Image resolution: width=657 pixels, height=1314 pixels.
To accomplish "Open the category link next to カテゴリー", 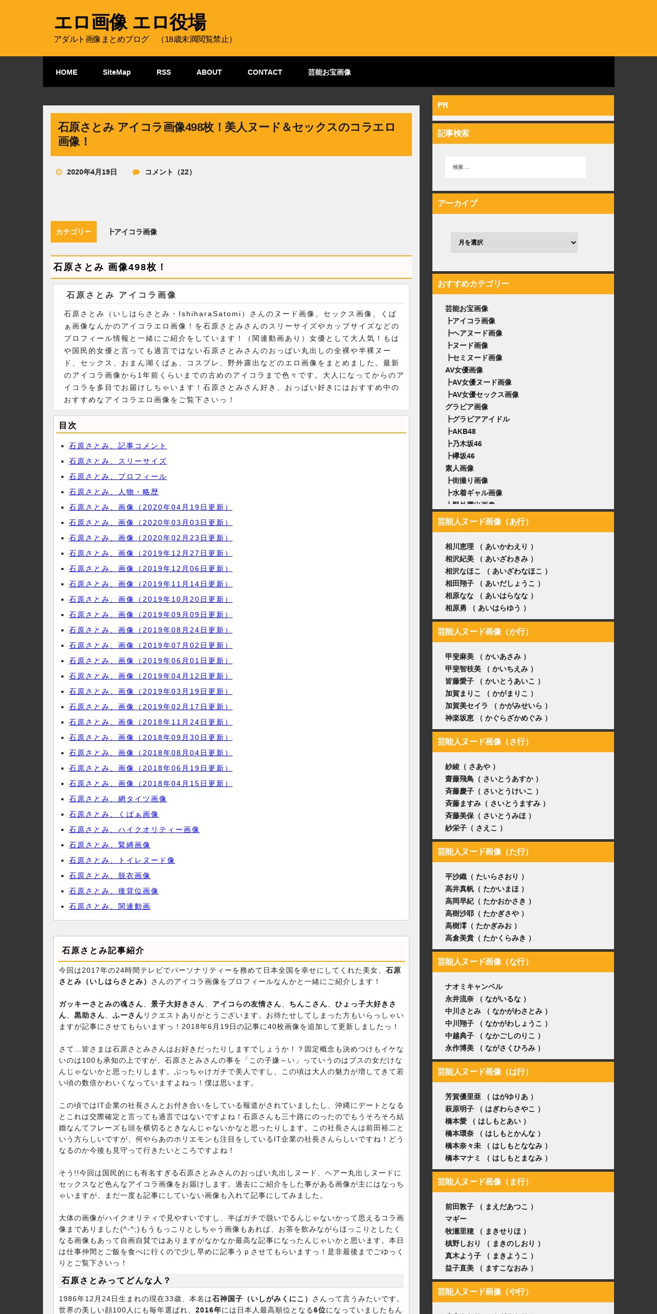I will tap(133, 232).
